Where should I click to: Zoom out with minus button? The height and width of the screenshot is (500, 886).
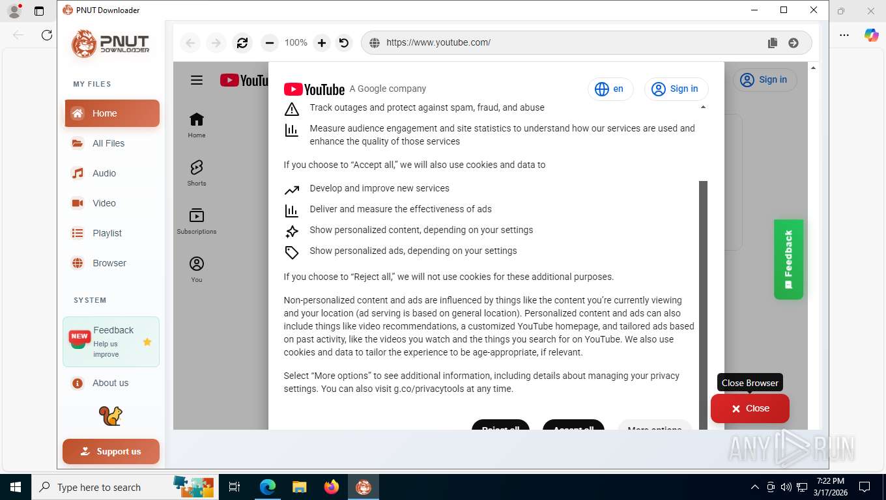[x=269, y=43]
